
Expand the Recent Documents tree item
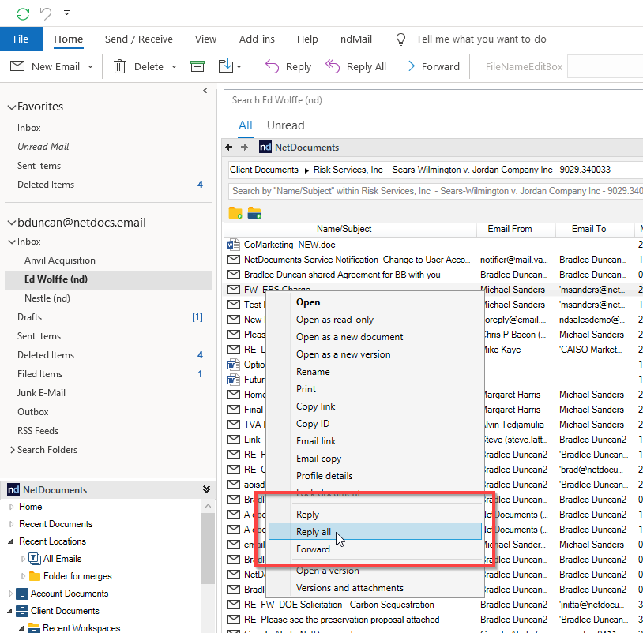pyautogui.click(x=11, y=524)
